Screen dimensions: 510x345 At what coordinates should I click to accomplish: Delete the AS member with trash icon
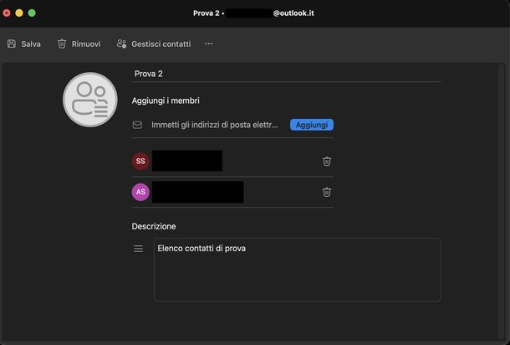327,193
